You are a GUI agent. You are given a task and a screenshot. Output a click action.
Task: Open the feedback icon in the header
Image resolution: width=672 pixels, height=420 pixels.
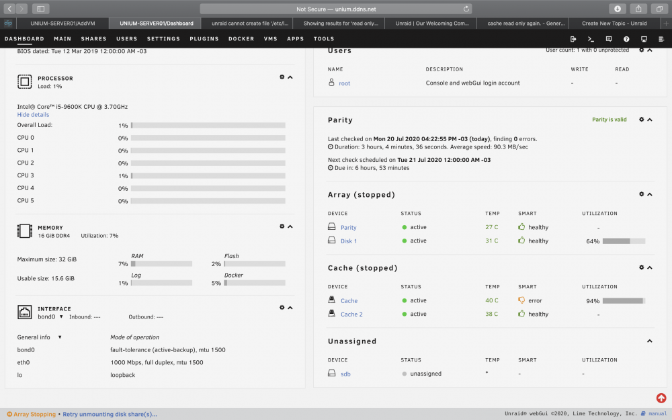point(609,39)
